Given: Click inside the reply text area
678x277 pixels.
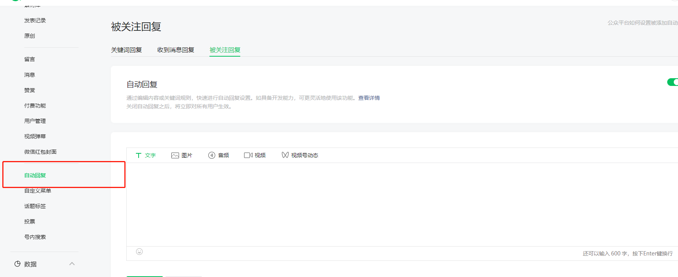Looking at the screenshot, I should [x=402, y=205].
